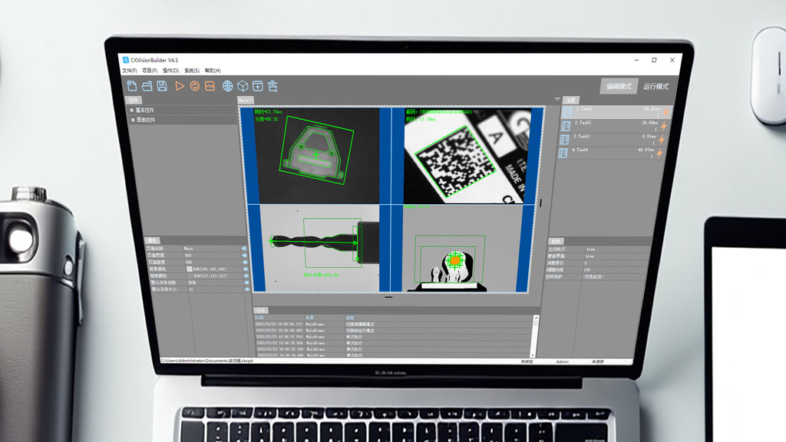Select the 属性 properties panel tab
The image size is (786, 442).
153,241
